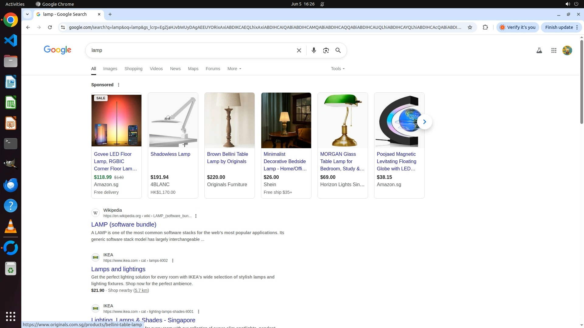This screenshot has width=584, height=328.
Task: Open Sponsored three-dot options menu
Action: click(x=119, y=85)
